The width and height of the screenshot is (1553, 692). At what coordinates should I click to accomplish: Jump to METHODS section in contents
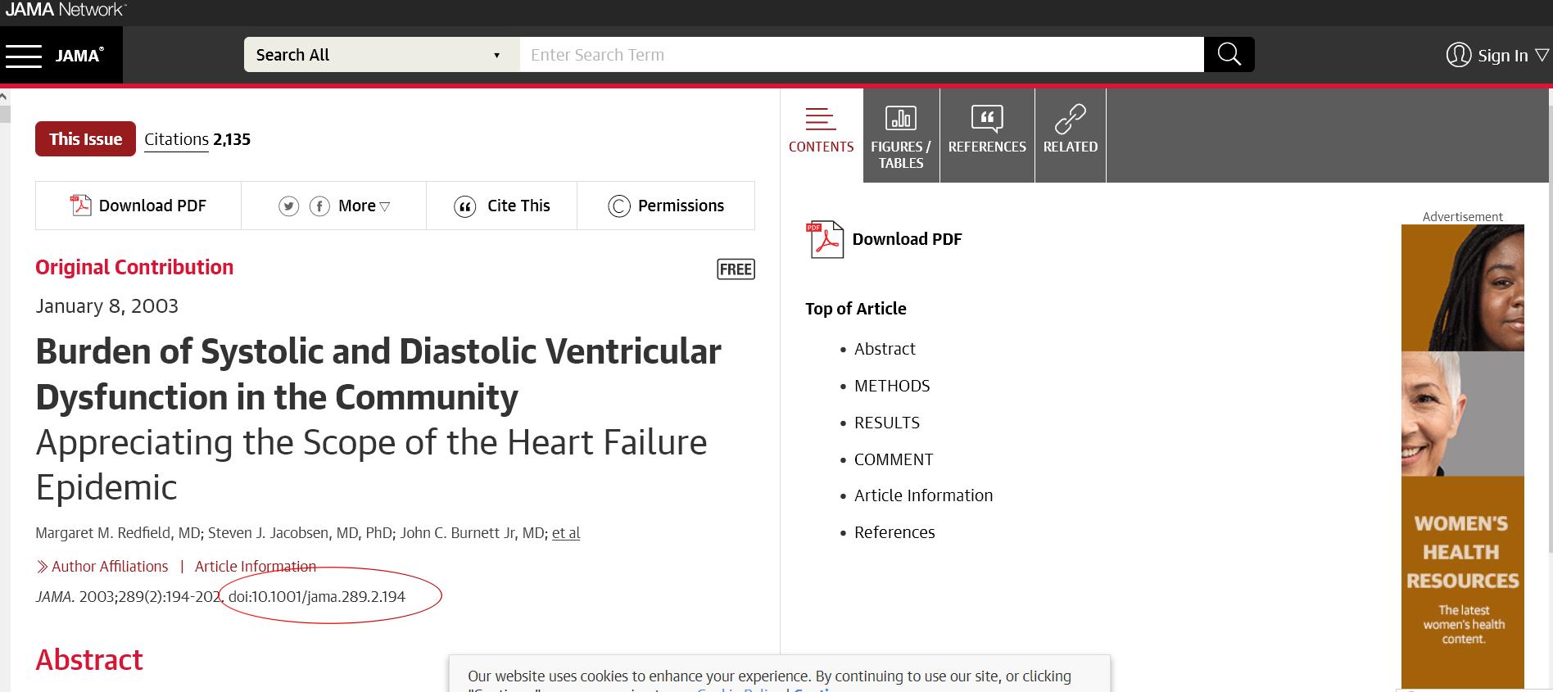[892, 386]
